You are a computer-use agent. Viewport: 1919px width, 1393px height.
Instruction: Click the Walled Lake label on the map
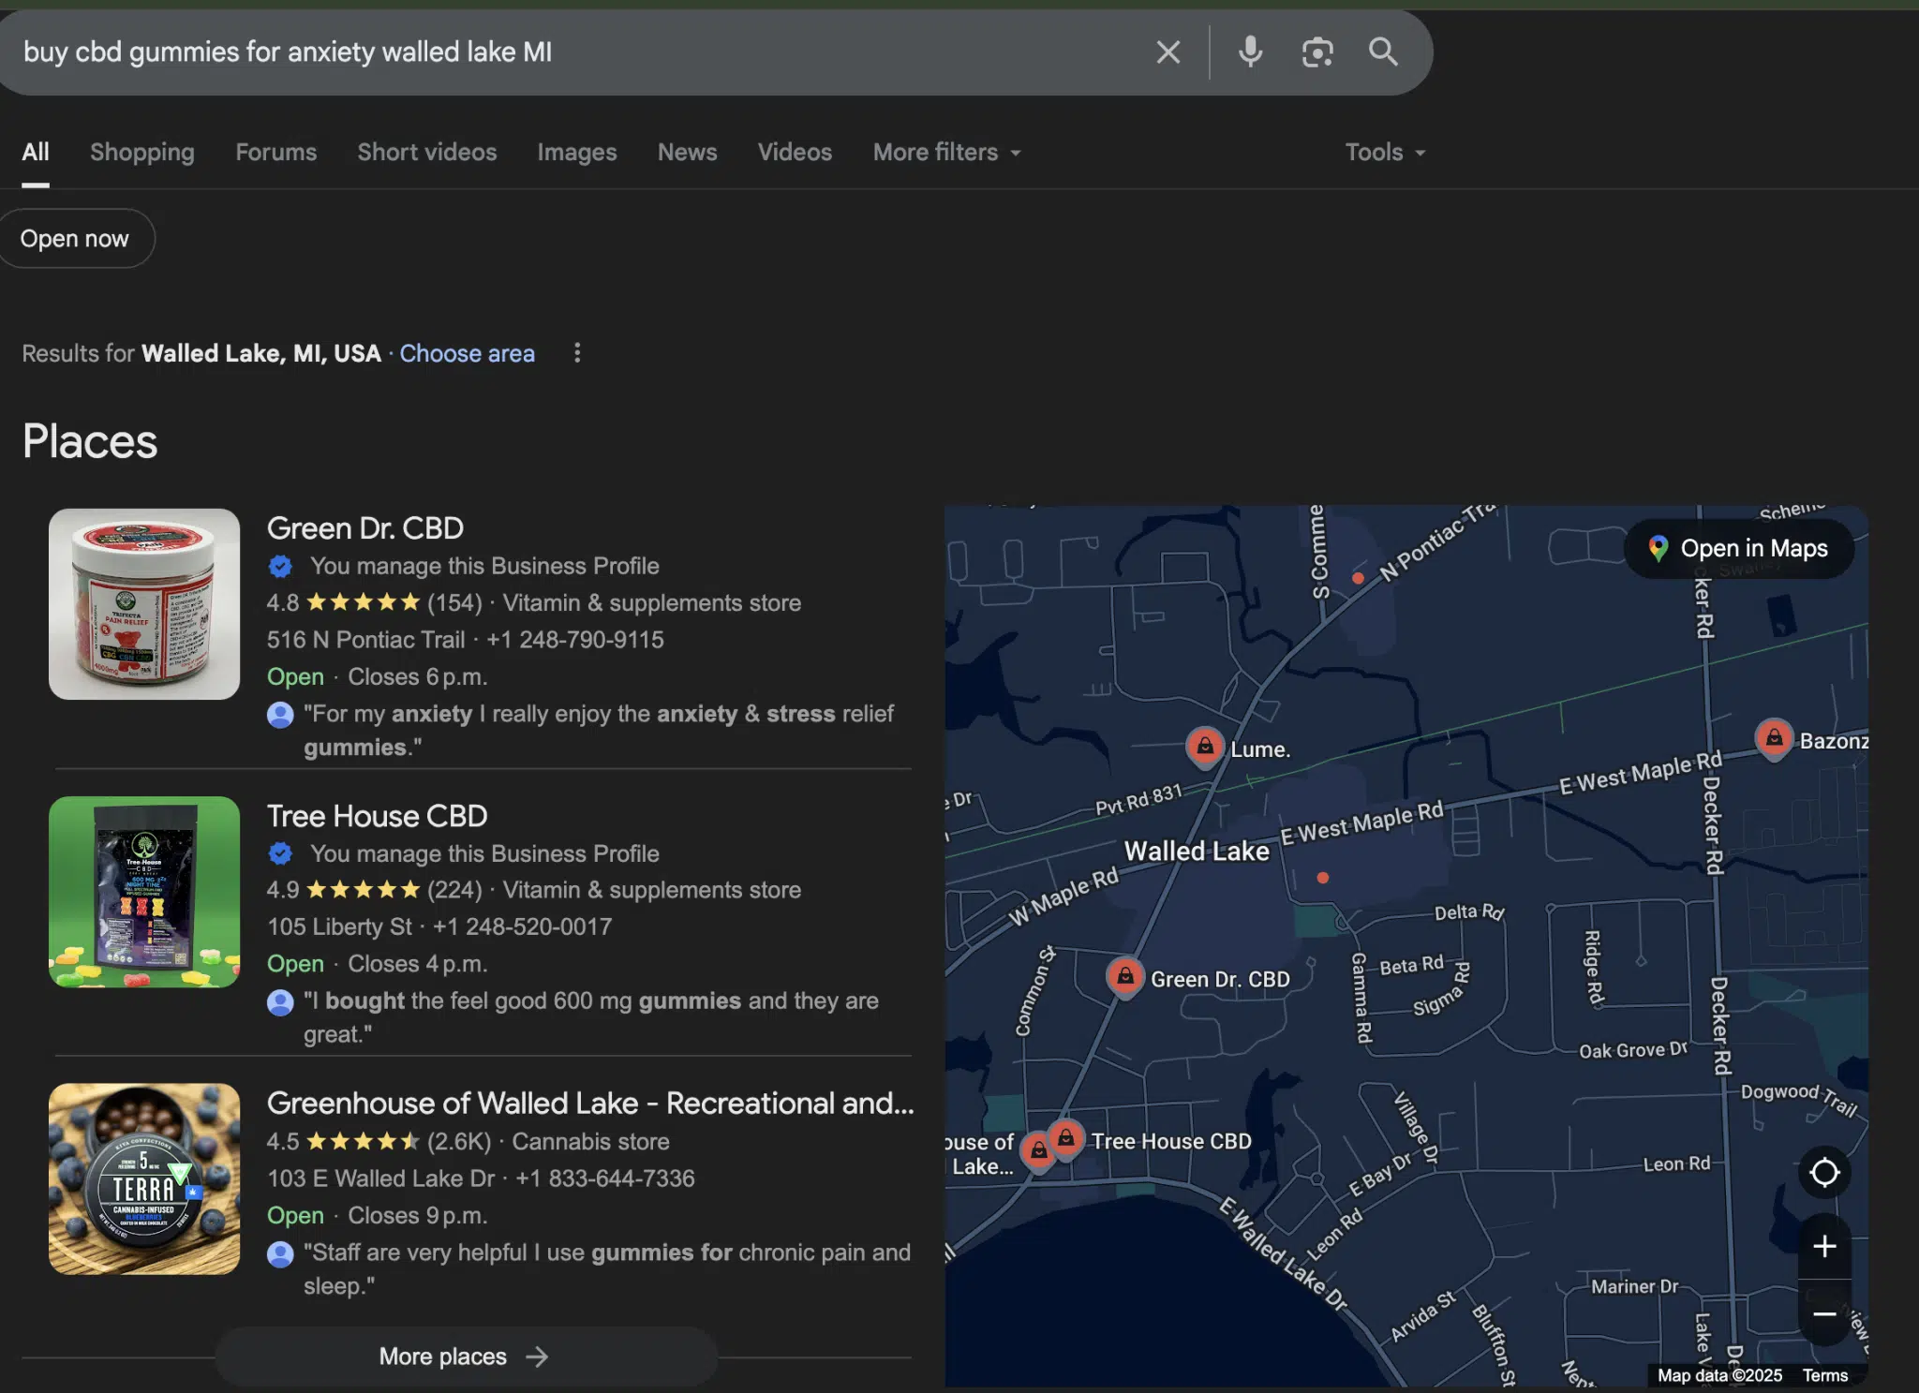tap(1197, 851)
